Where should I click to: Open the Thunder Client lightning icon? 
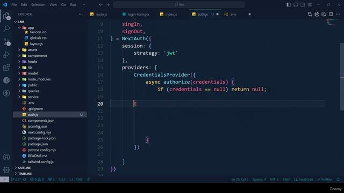point(6,93)
